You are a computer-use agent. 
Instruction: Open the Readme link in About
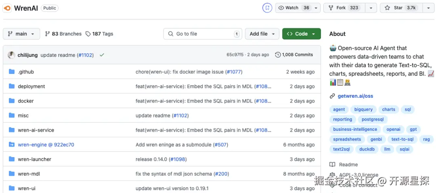pyautogui.click(x=348, y=165)
